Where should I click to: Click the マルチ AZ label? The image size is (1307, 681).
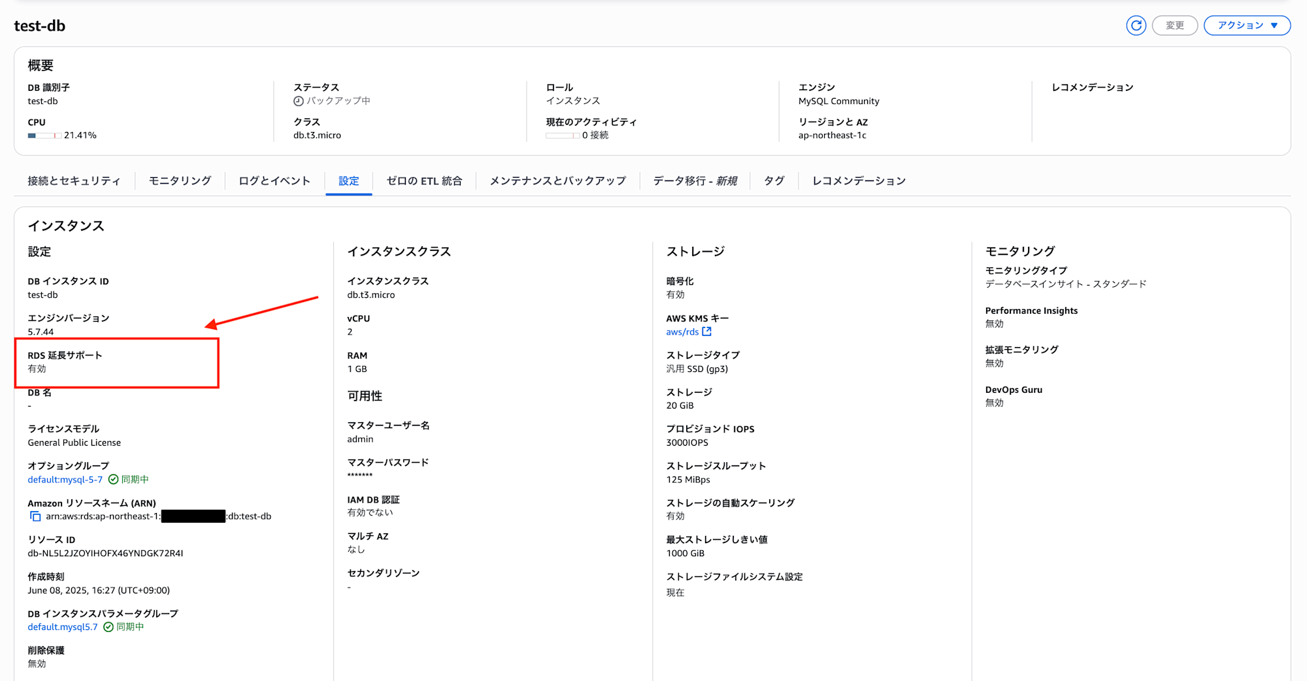367,536
